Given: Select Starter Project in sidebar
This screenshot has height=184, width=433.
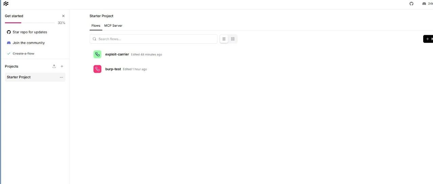Looking at the screenshot, I should click(35, 77).
